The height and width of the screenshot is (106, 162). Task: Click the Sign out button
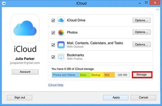tap(20, 98)
